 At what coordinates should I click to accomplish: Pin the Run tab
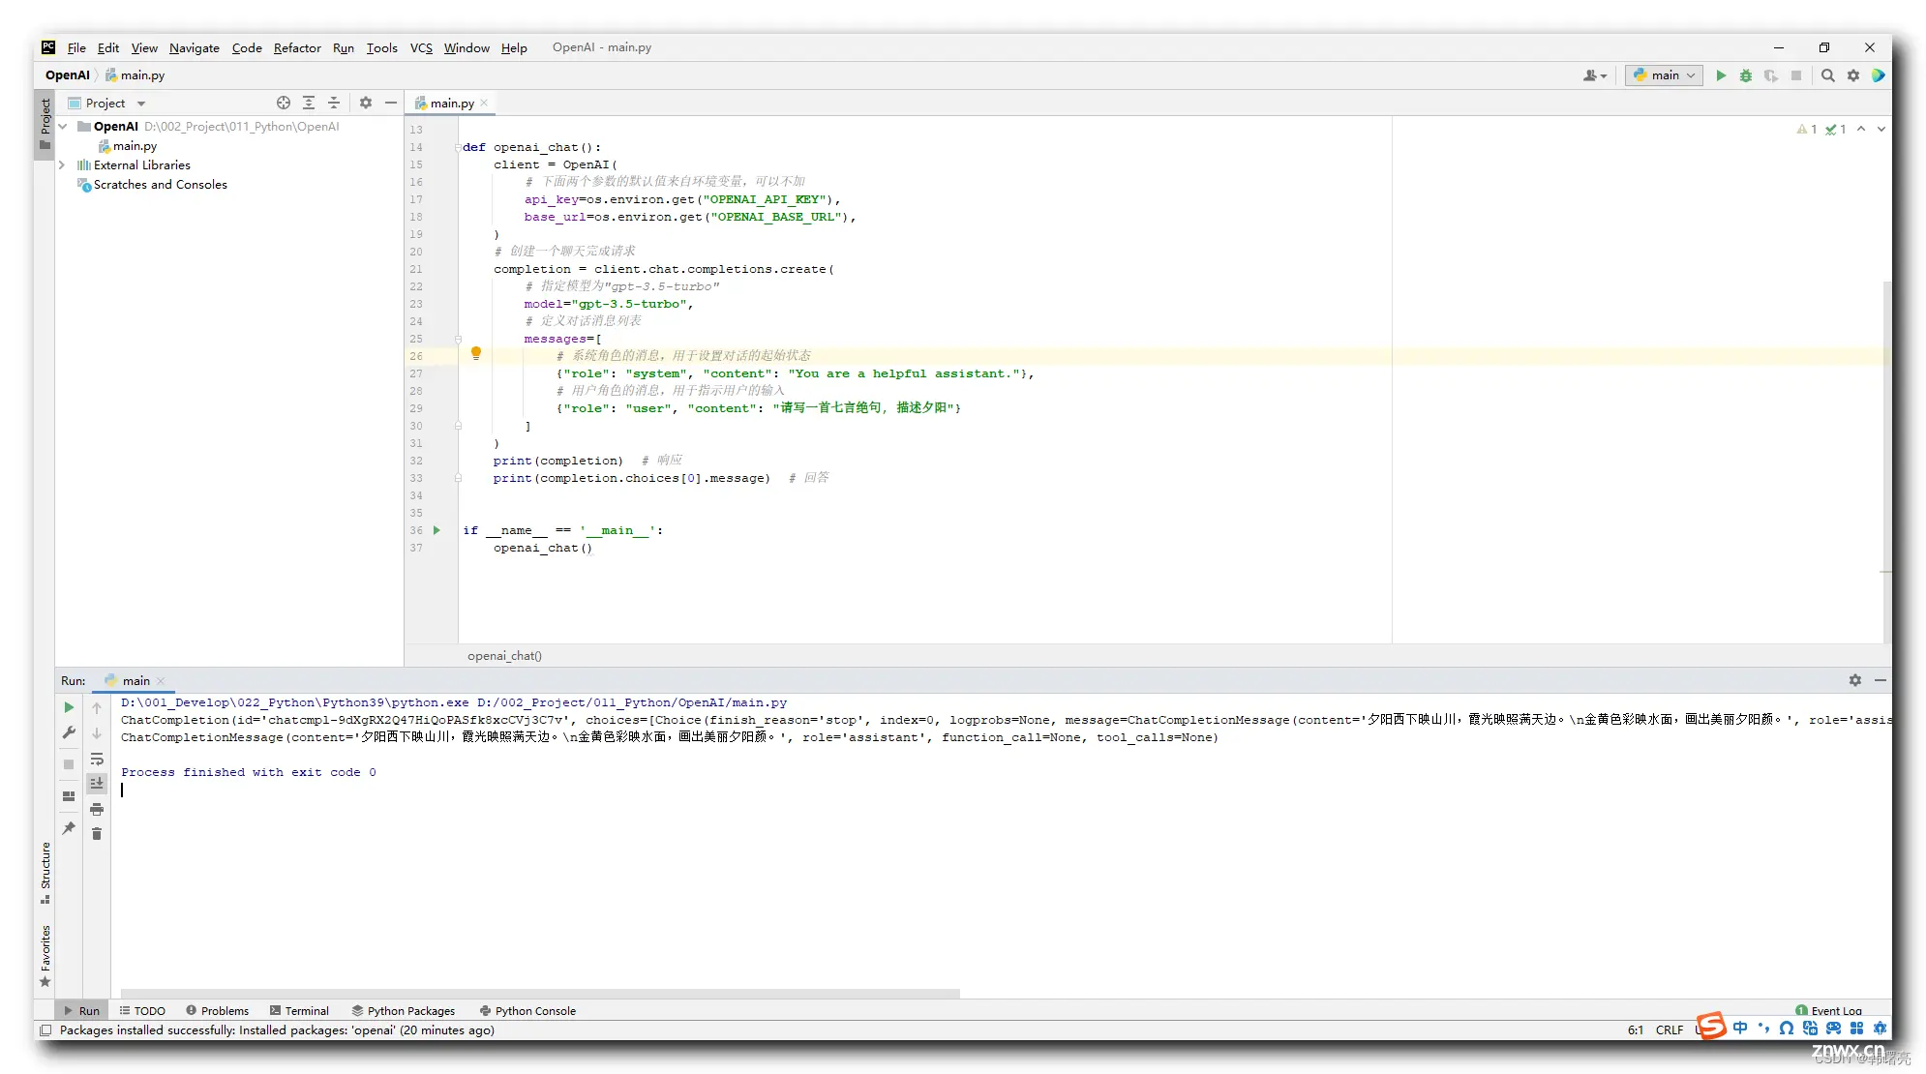pyautogui.click(x=69, y=828)
